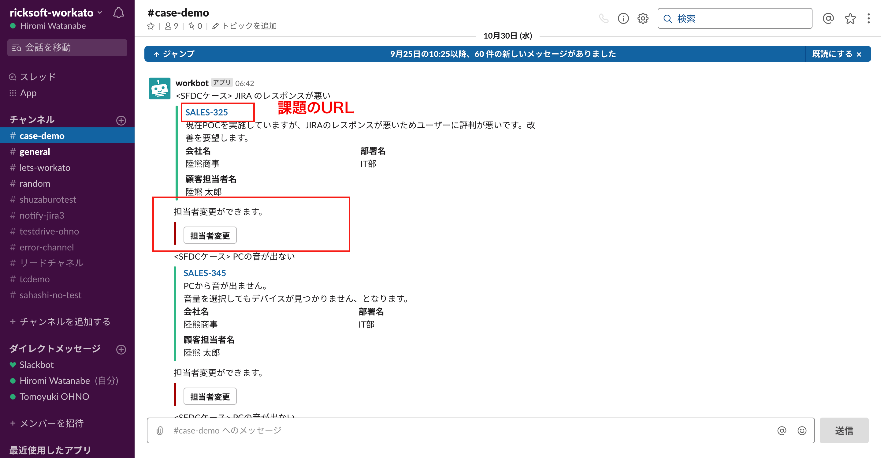Open channel settings gear icon
This screenshot has height=458, width=881.
point(643,18)
